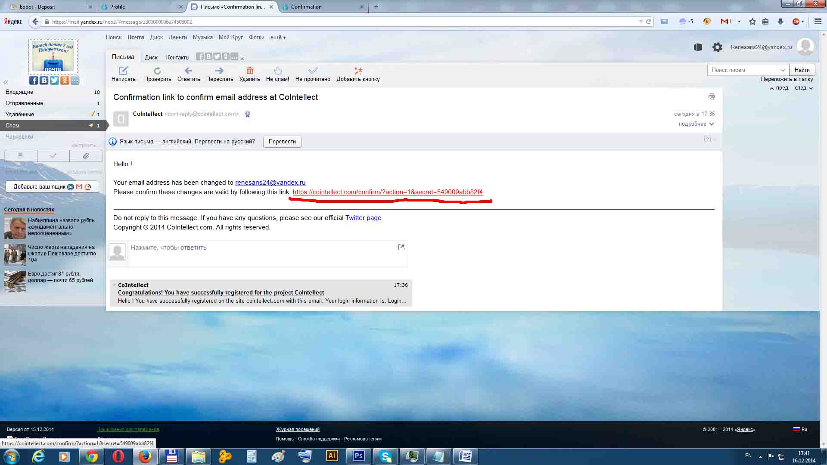Screen dimensions: 827x465
Task: Switch to Confirmation browser tab
Action: tap(323, 7)
